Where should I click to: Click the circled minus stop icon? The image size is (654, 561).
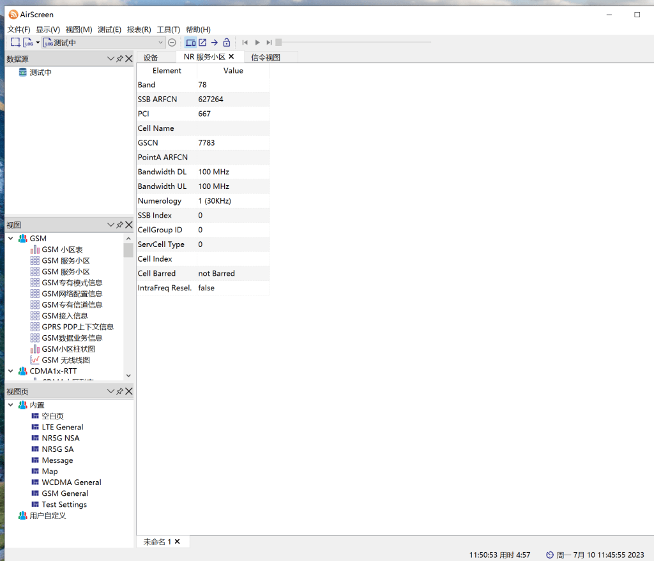point(172,43)
